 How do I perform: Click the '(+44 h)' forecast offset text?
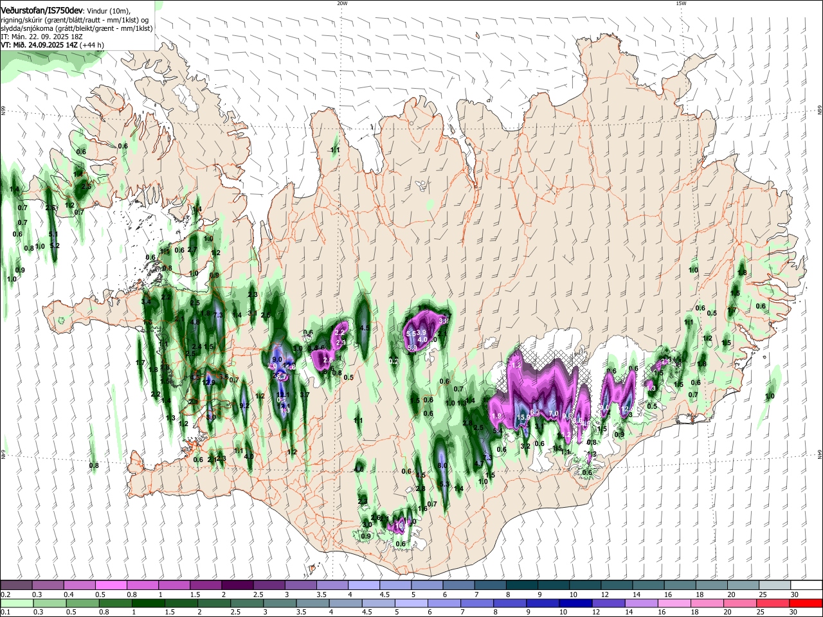pyautogui.click(x=91, y=45)
